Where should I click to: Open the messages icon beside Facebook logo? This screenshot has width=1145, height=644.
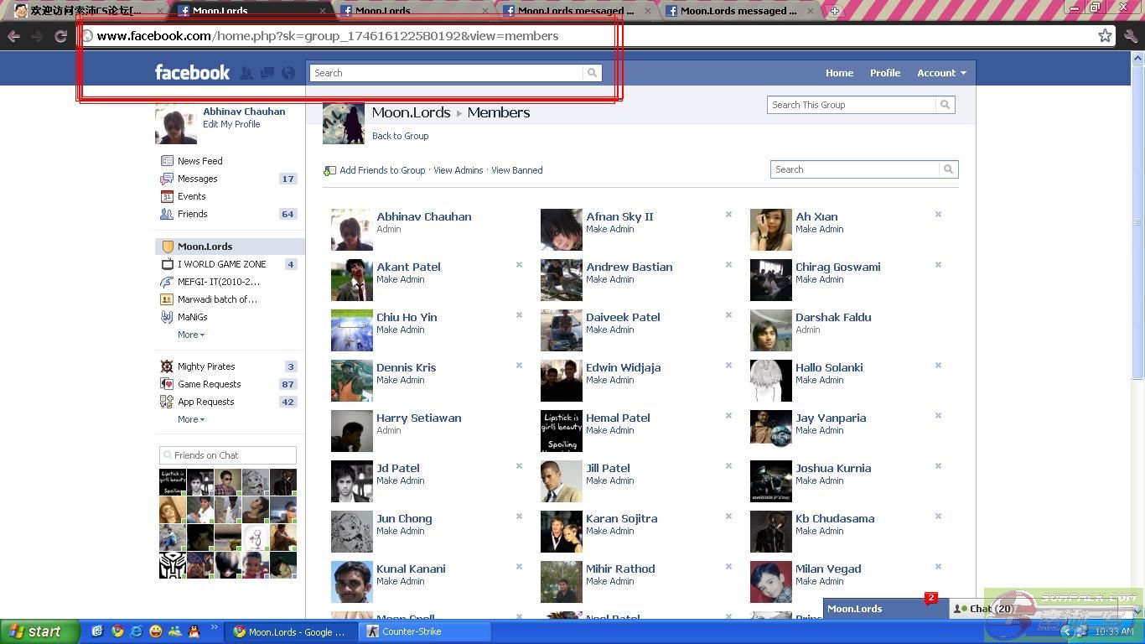[x=267, y=73]
